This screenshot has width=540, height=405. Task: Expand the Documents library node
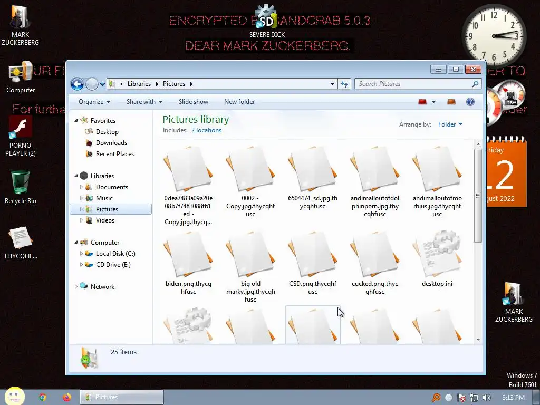tap(81, 187)
